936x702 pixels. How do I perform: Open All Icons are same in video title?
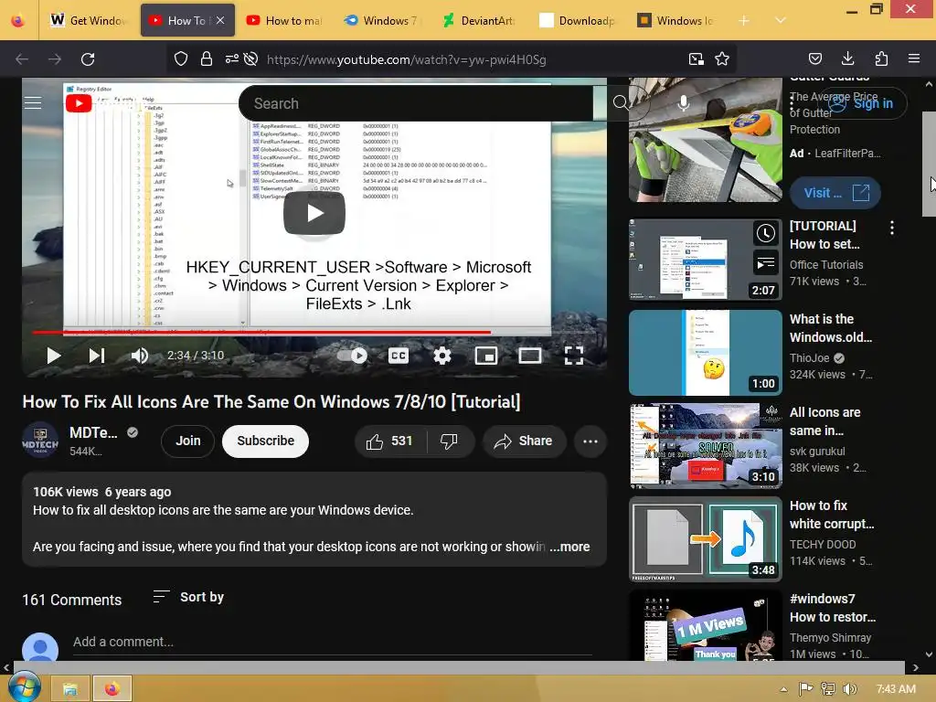click(824, 421)
